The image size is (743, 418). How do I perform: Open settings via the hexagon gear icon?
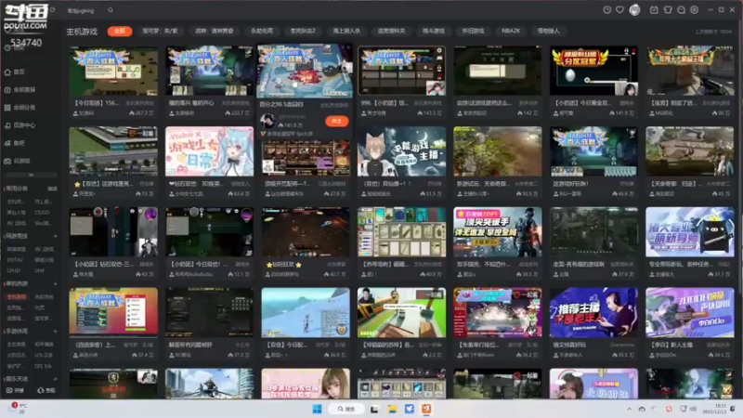(694, 10)
